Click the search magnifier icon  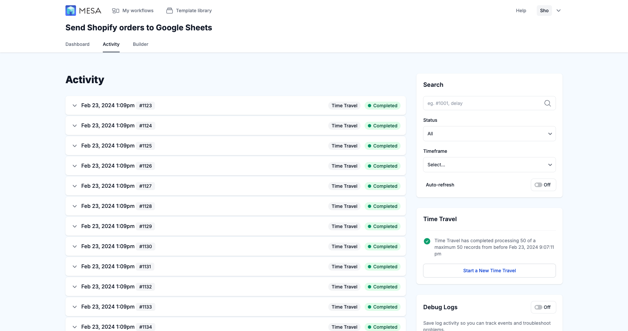coord(548,103)
